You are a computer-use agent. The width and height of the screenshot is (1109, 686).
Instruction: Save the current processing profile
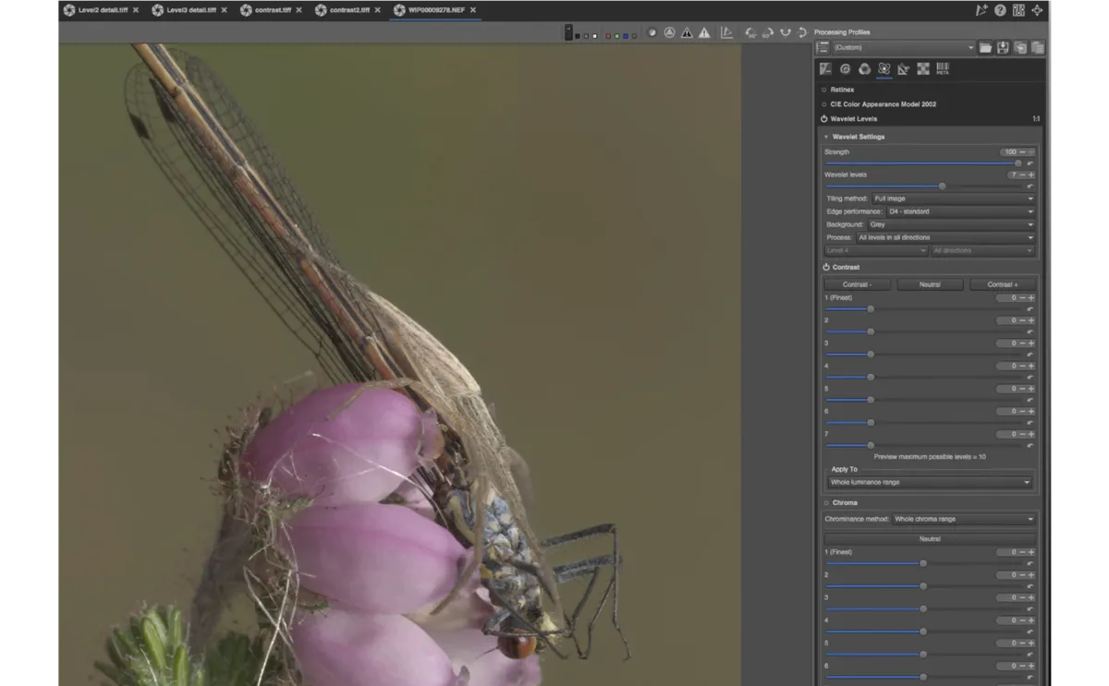click(1003, 47)
